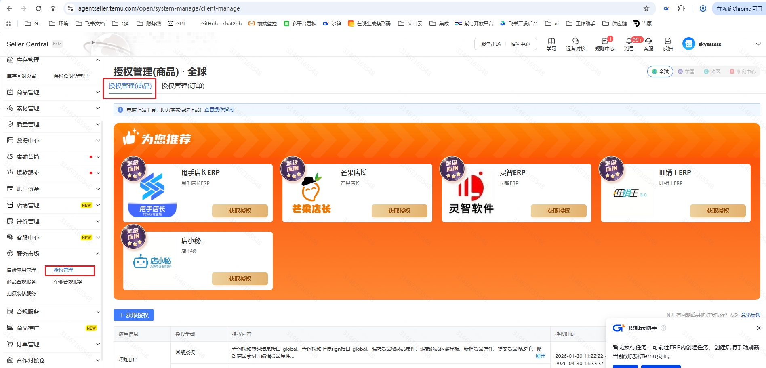Select the 欧区 region option
The width and height of the screenshot is (766, 368).
[x=712, y=71]
